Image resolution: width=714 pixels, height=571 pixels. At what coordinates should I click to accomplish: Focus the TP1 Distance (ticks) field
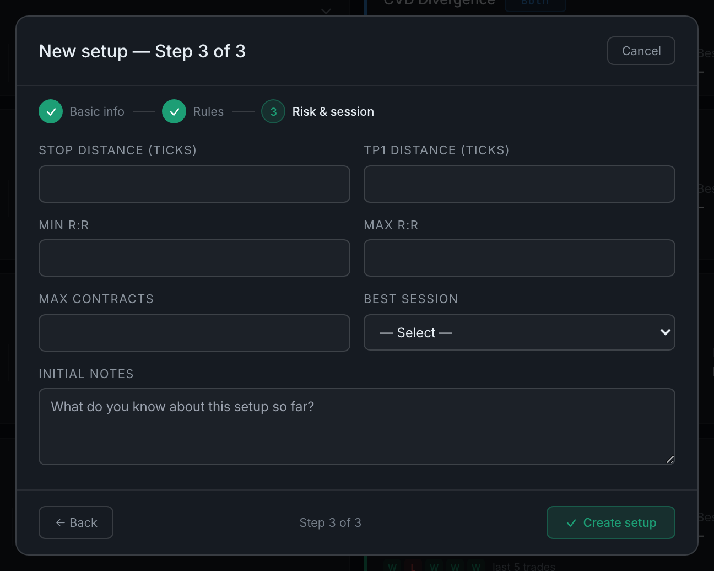click(x=520, y=184)
